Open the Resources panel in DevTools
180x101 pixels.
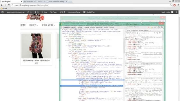click(x=99, y=27)
